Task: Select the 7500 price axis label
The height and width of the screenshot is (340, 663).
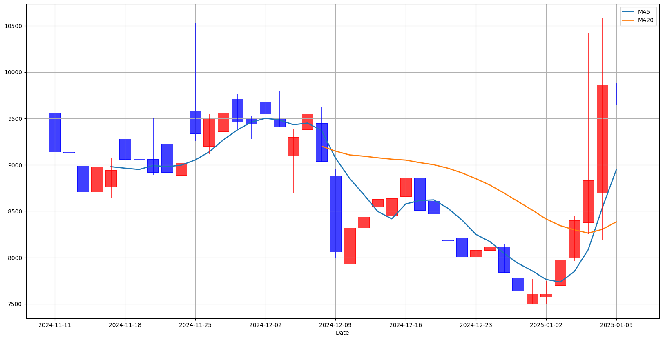Action: [16, 304]
